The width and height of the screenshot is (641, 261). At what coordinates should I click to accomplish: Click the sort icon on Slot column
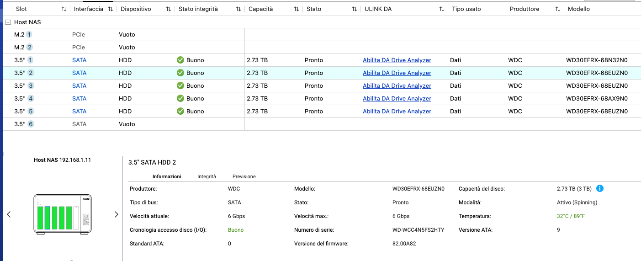(x=64, y=9)
